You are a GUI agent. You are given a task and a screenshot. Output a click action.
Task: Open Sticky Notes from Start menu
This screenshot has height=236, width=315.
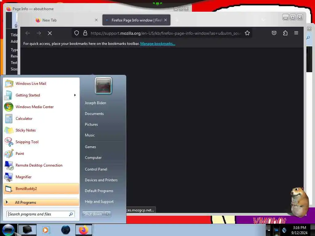pyautogui.click(x=41, y=130)
